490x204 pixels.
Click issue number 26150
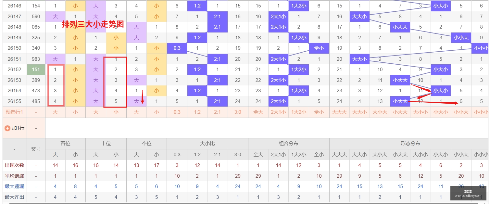pos(14,48)
